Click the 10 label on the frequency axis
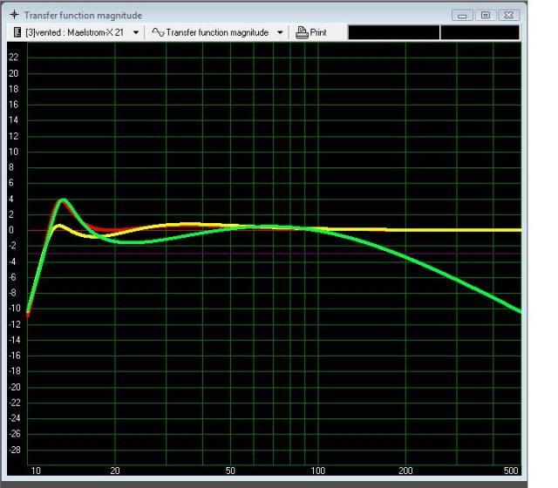The width and height of the screenshot is (558, 488). click(36, 471)
